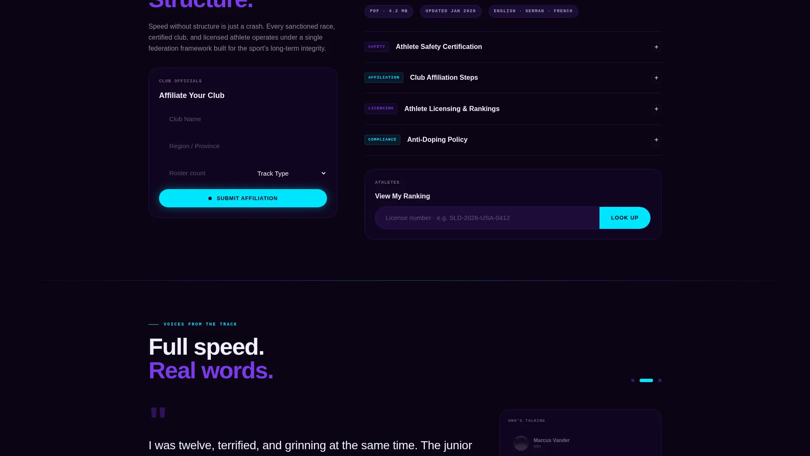This screenshot has height=456, width=810.
Task: Open the Athlete Licensing & Rankings title
Action: coord(452,109)
